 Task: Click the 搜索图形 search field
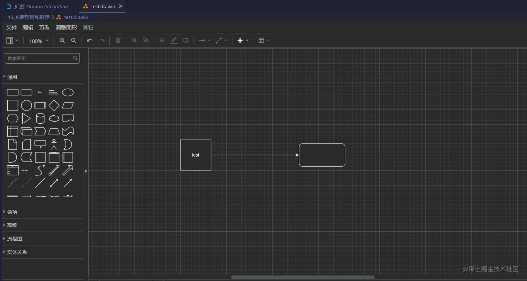(42, 58)
